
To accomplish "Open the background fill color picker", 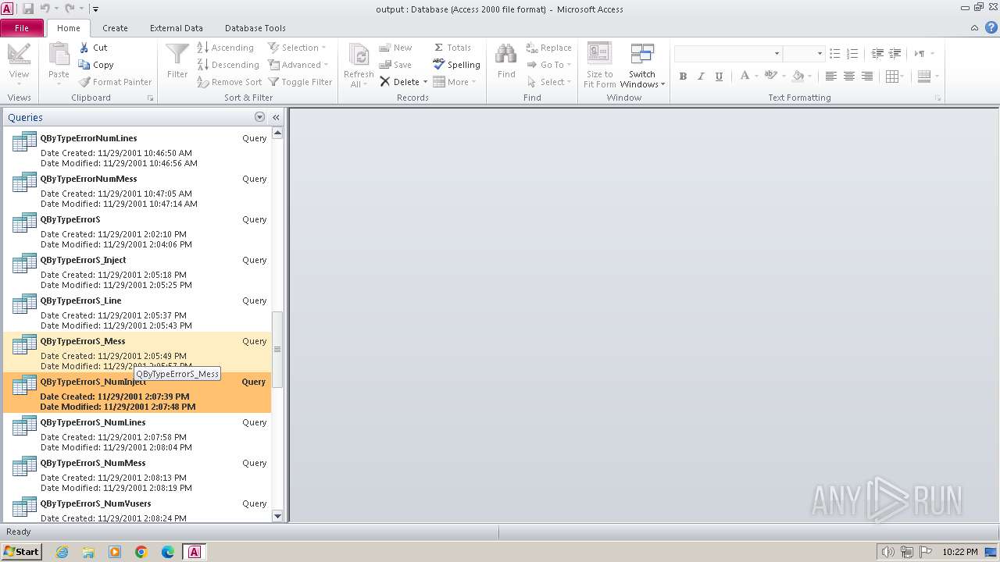I will [x=801, y=76].
